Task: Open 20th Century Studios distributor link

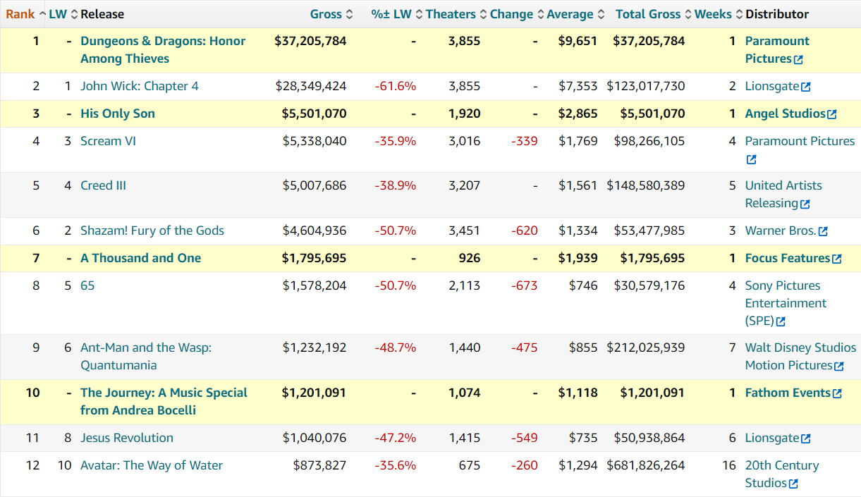Action: [782, 474]
